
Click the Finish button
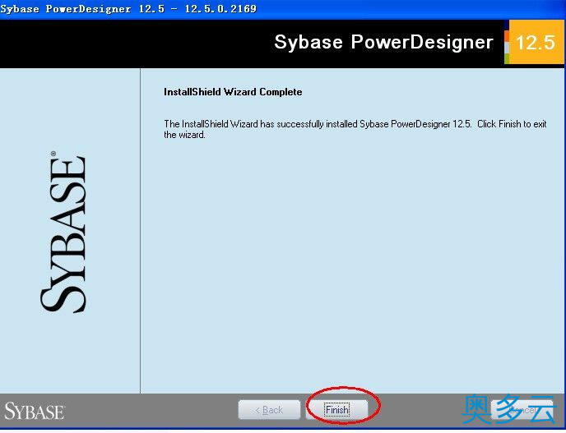click(x=337, y=410)
